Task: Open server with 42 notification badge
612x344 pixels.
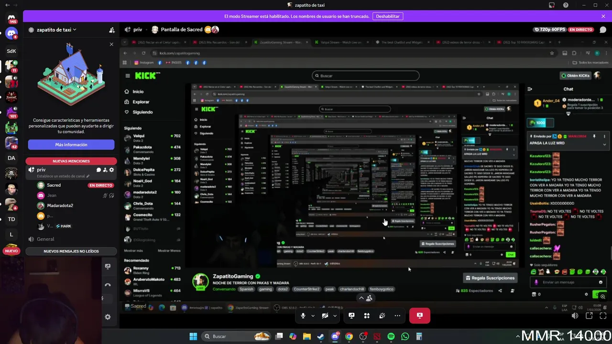Action: [x=11, y=143]
